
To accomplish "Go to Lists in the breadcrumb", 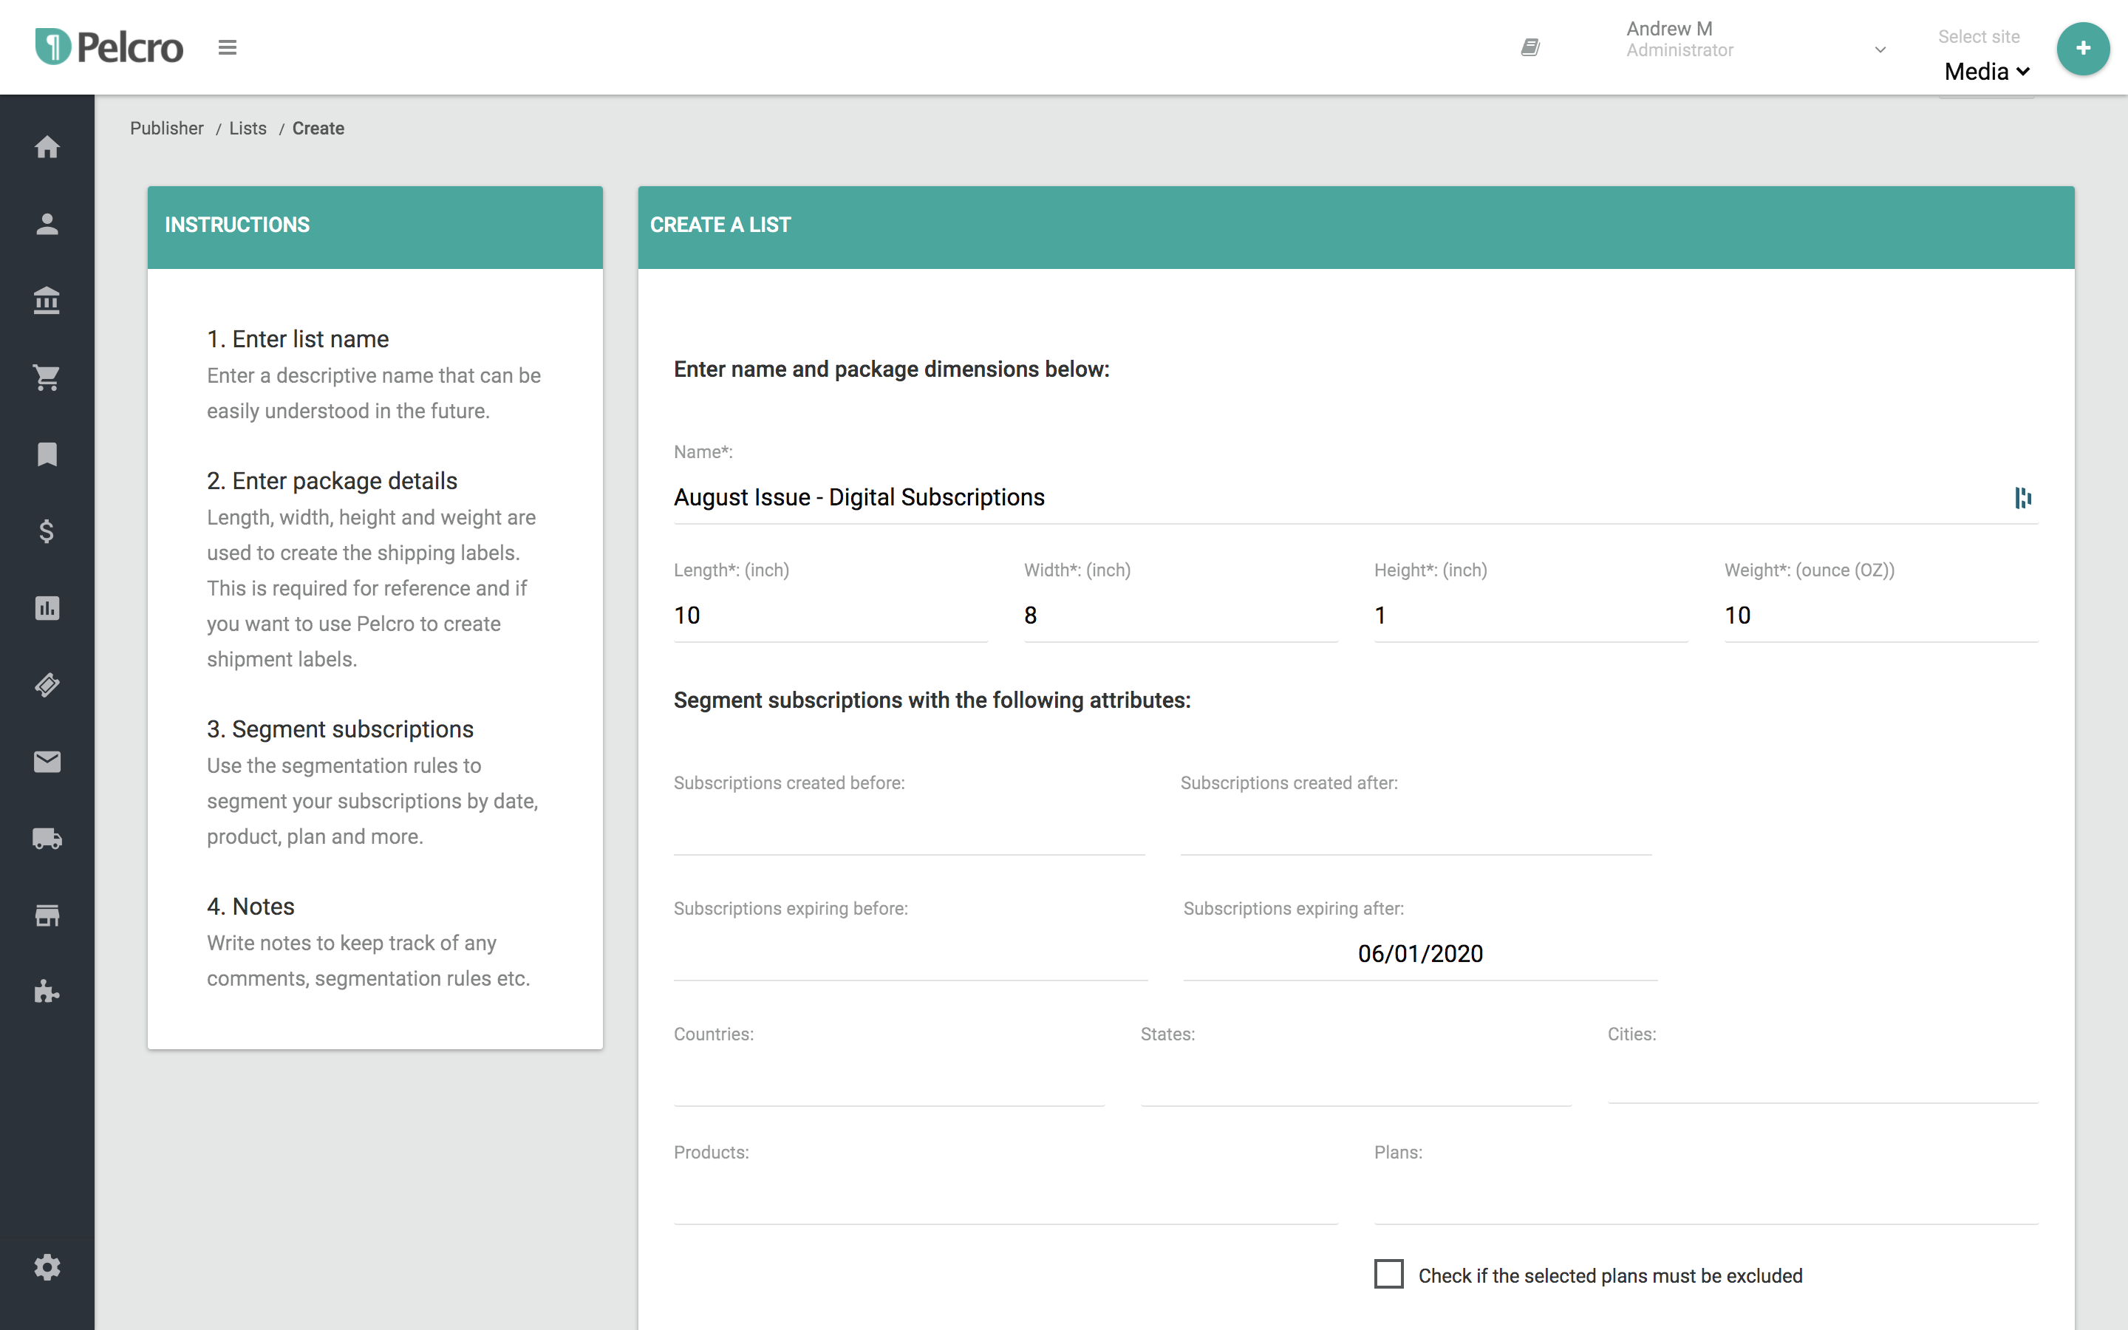I will 247,129.
